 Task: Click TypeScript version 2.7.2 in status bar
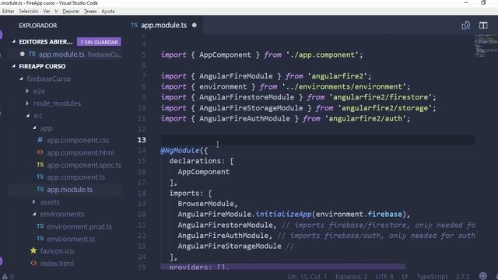coord(463,277)
